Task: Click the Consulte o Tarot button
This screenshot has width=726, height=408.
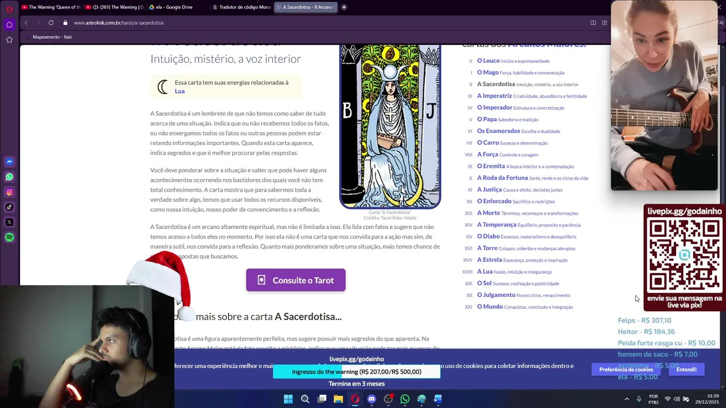Action: coord(296,280)
